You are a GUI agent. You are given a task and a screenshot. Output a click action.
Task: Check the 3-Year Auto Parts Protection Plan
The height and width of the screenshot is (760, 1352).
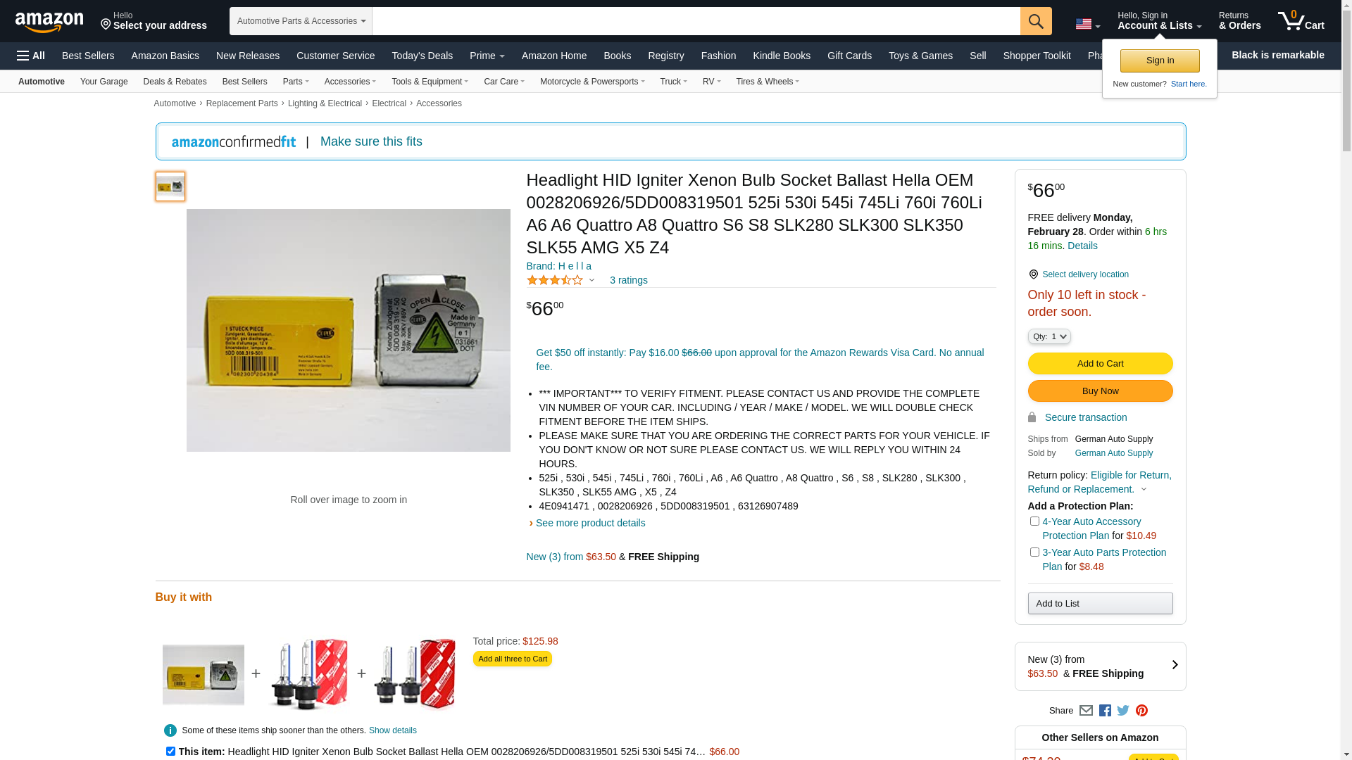[1034, 552]
